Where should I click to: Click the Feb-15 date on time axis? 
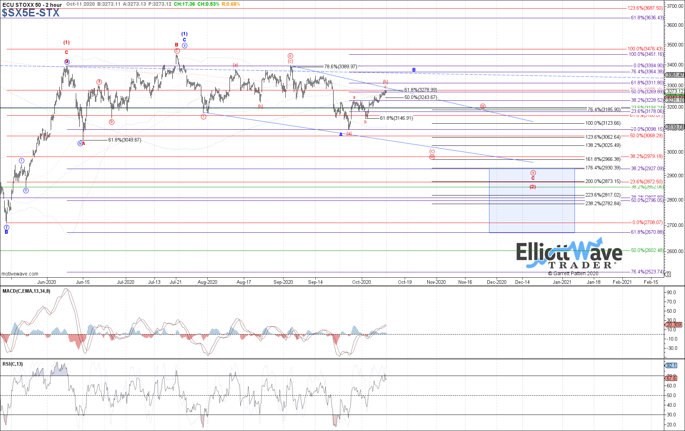[651, 282]
